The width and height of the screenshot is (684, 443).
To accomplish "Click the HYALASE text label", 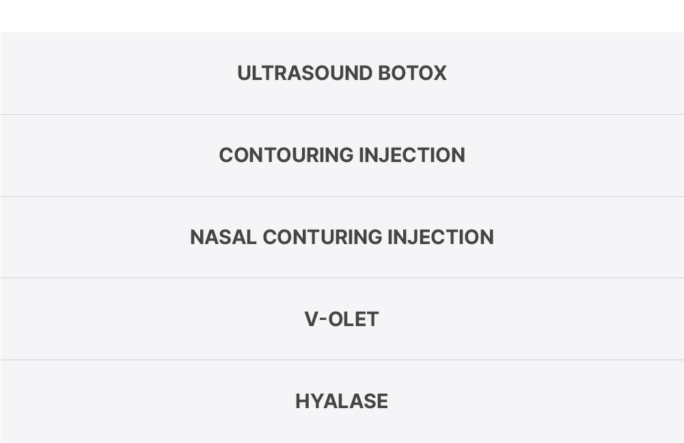I will [342, 401].
